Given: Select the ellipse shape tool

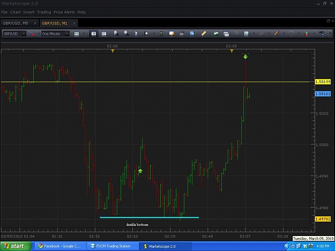Looking at the screenshot, I should pos(292,34).
